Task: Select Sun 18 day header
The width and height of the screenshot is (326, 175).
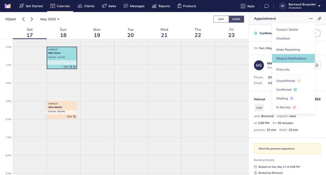Action: 63,33
